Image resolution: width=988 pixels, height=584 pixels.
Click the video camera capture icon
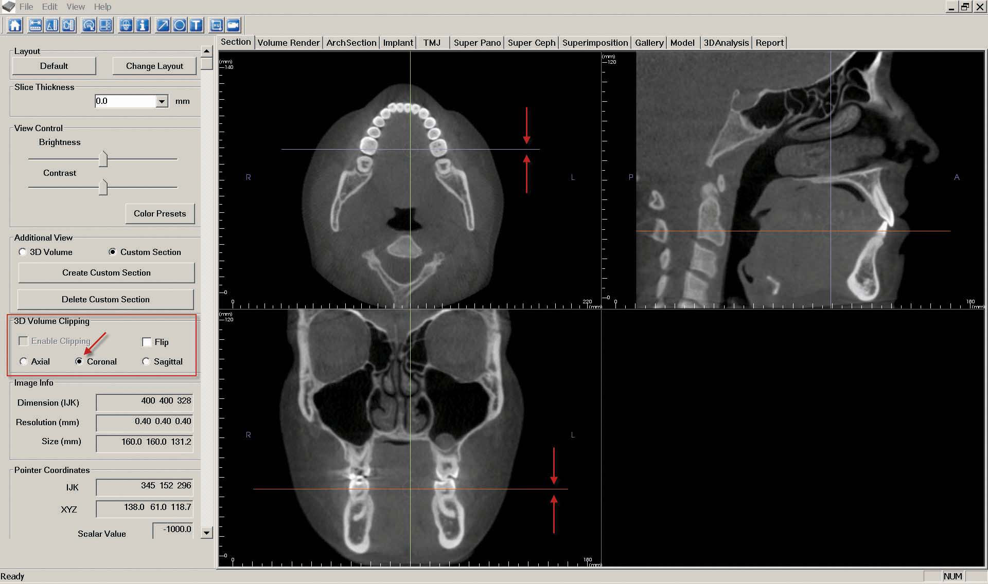(x=233, y=25)
